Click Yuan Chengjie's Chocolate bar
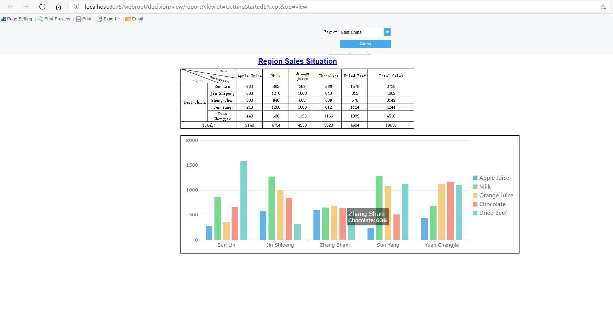The height and width of the screenshot is (325, 613). [x=450, y=211]
